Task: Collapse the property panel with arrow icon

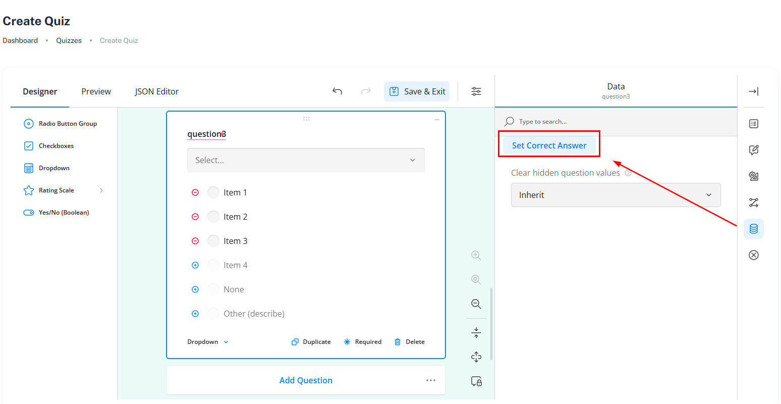Action: point(753,91)
